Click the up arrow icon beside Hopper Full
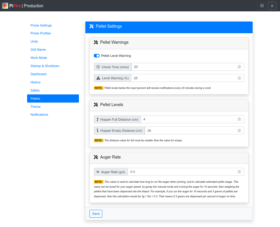 click(x=98, y=119)
